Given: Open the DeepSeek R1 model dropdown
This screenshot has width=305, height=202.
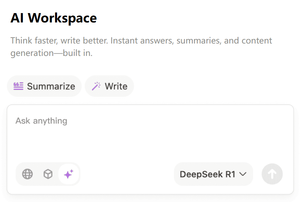Looking at the screenshot, I should pos(213,174).
